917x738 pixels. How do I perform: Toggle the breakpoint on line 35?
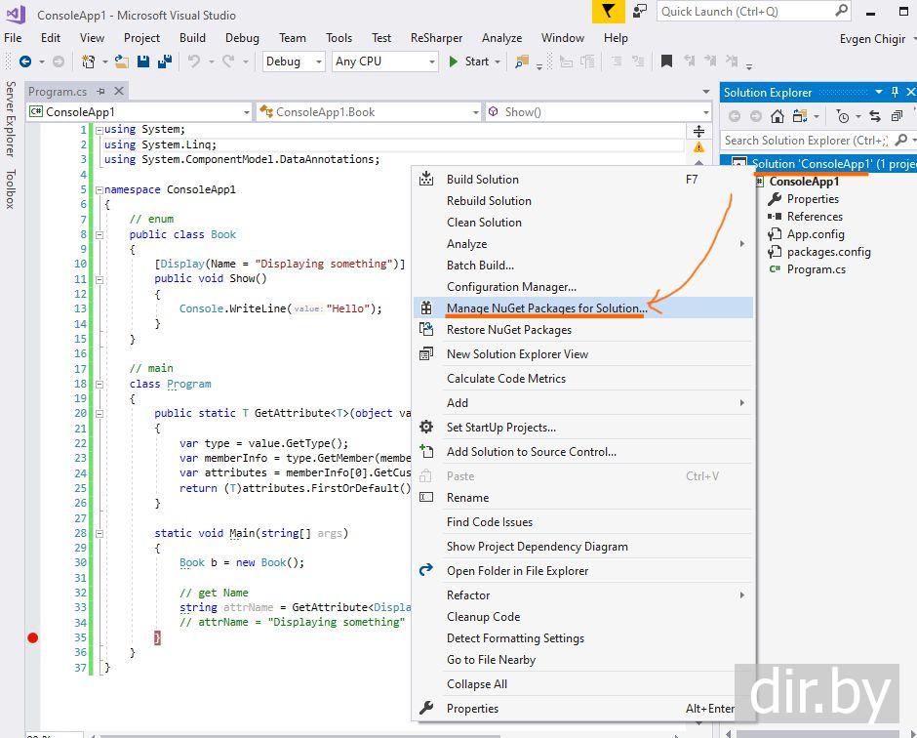pos(32,637)
